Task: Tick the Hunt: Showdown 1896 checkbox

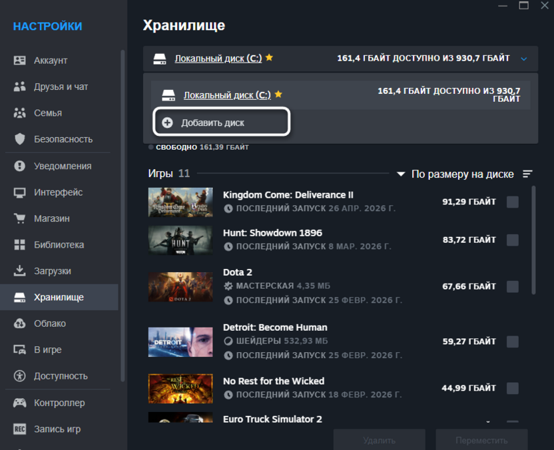Action: 513,240
